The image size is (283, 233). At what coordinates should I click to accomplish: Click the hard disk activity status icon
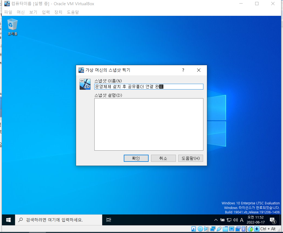pyautogui.click(x=194, y=229)
